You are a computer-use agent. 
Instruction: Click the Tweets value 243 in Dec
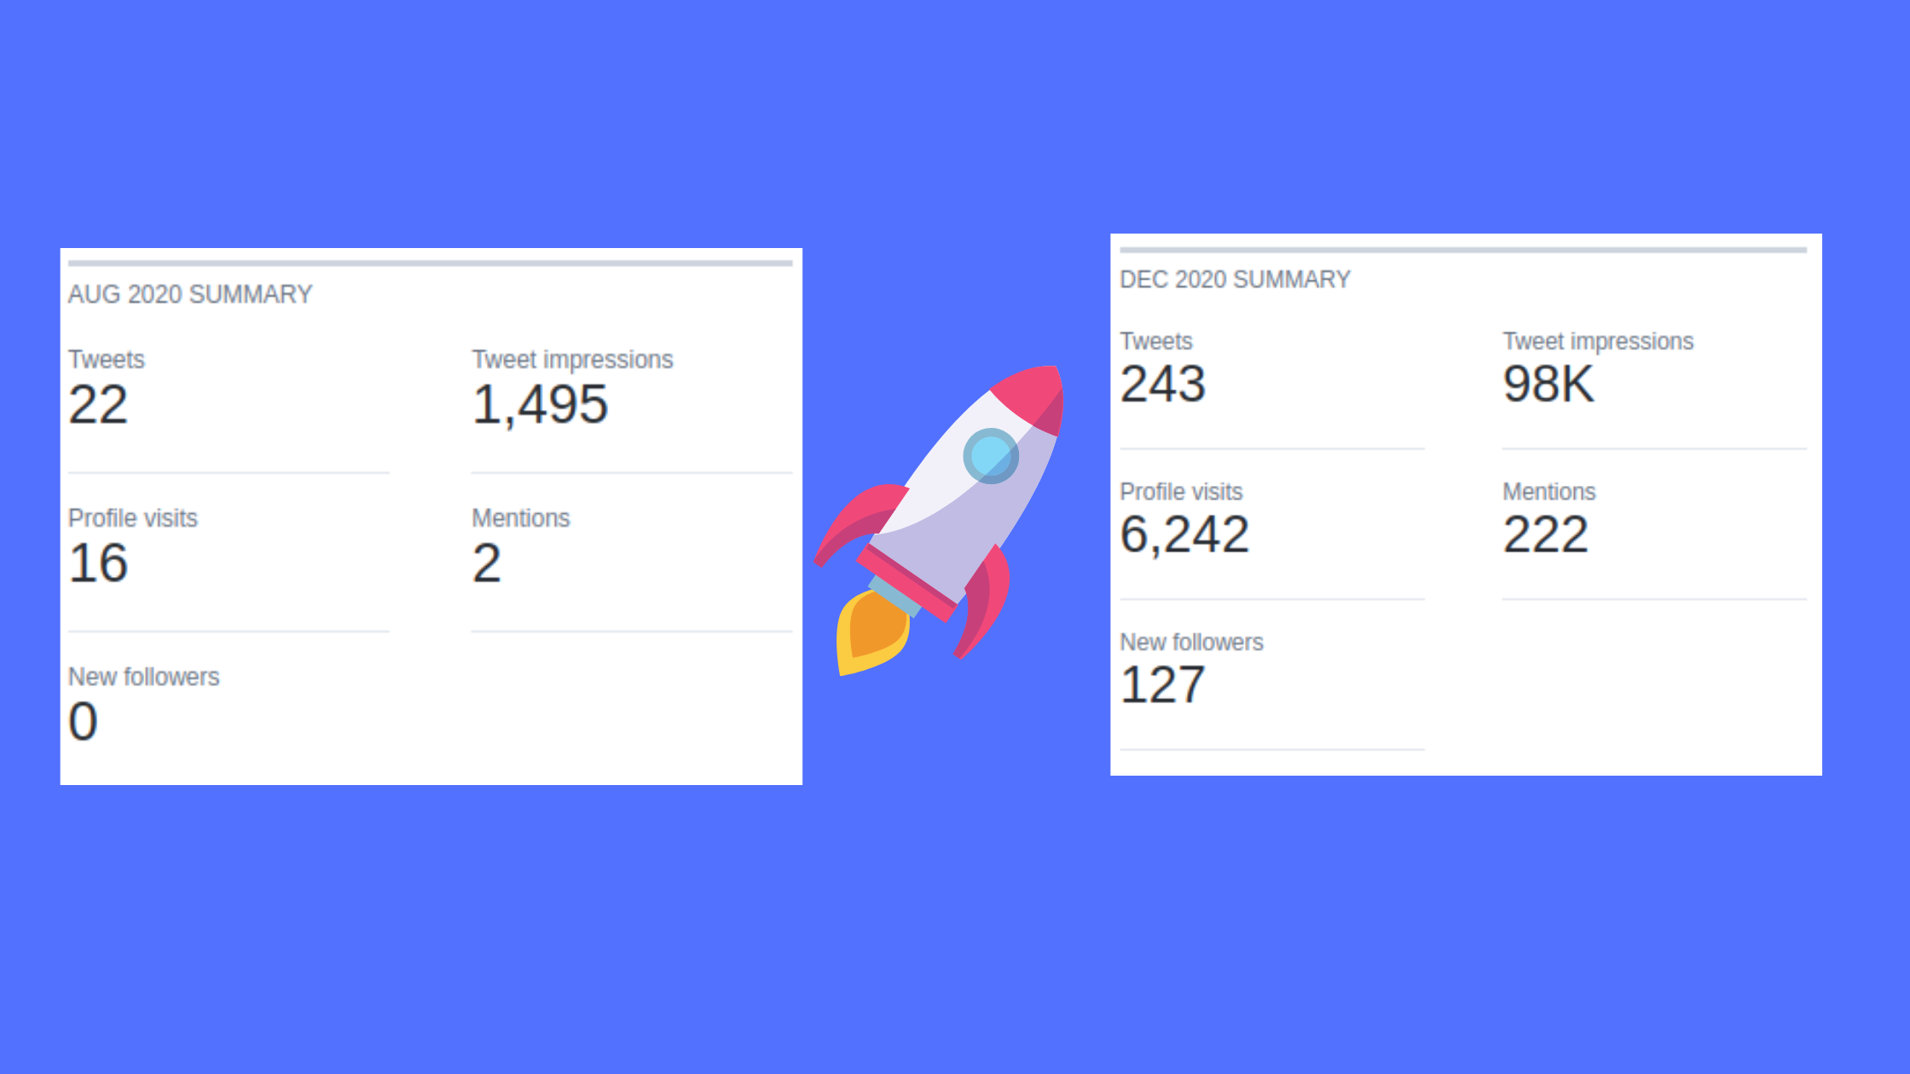pos(1161,383)
